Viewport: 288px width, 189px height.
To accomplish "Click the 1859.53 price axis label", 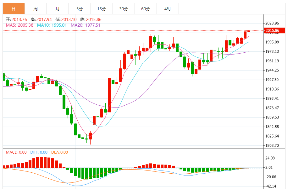I will pyautogui.click(x=272, y=117).
